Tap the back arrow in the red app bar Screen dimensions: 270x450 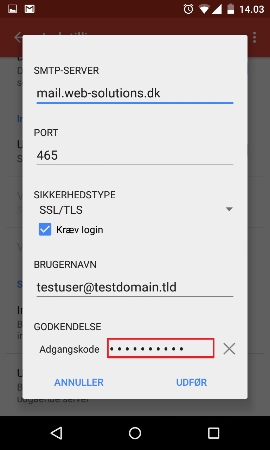[18, 37]
